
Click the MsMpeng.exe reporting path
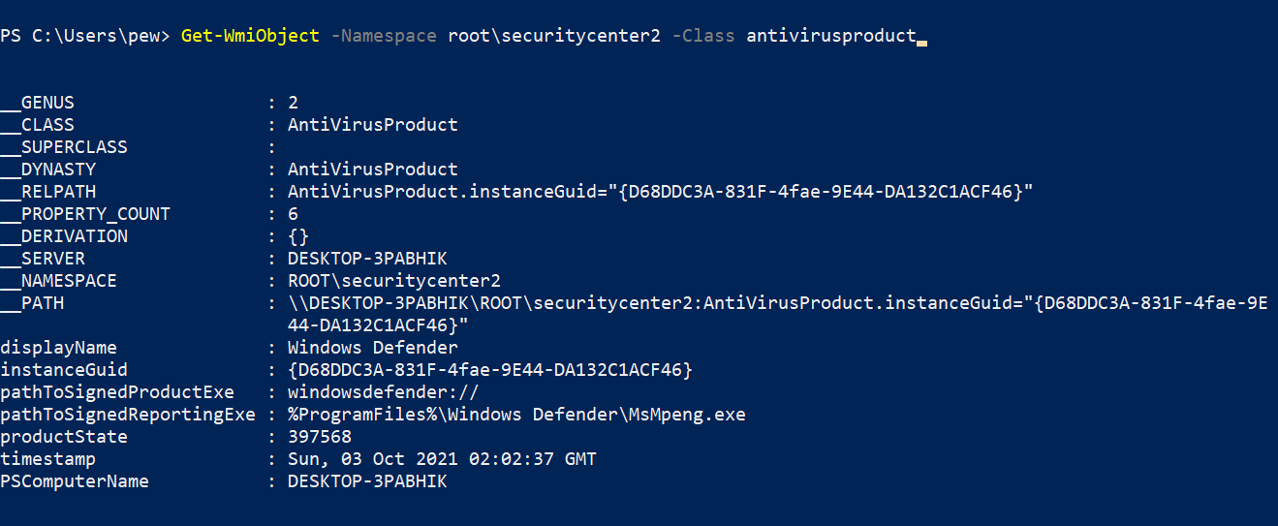click(516, 415)
